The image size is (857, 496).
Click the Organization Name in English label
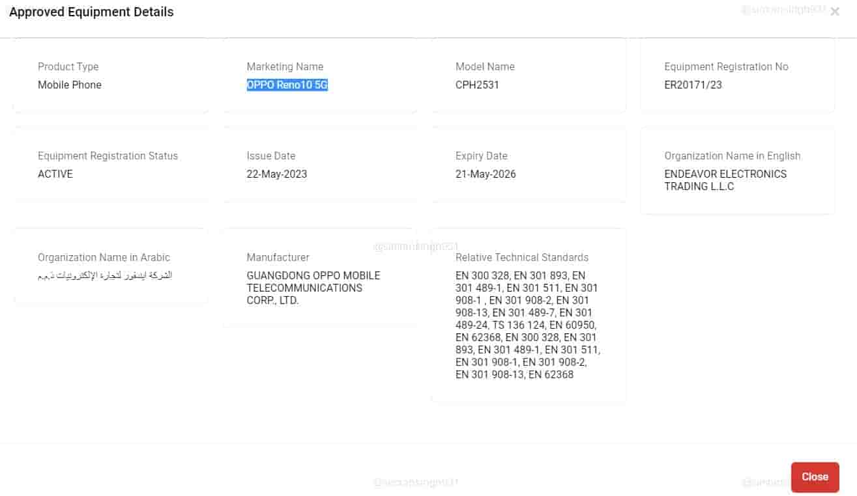click(732, 156)
